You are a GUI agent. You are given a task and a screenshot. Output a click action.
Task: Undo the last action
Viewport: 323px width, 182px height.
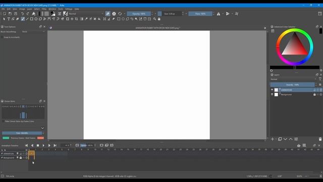[x=22, y=14]
